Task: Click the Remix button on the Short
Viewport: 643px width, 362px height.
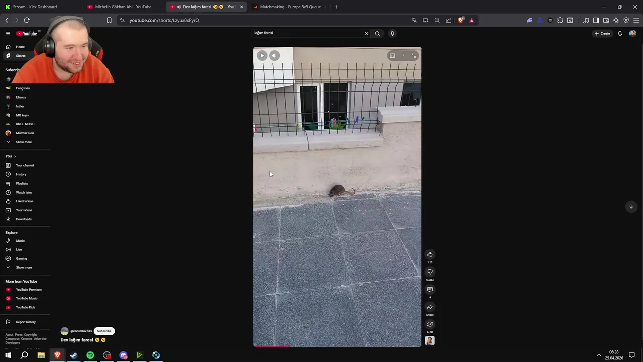Action: tap(430, 324)
